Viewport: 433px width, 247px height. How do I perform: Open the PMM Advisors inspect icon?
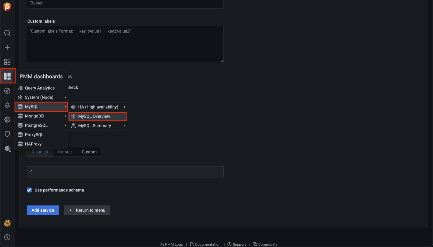point(7,148)
